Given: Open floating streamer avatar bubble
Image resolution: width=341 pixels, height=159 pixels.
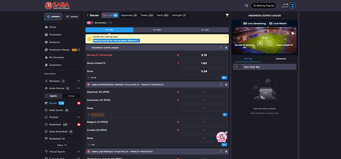Looking at the screenshot, I should [x=222, y=137].
